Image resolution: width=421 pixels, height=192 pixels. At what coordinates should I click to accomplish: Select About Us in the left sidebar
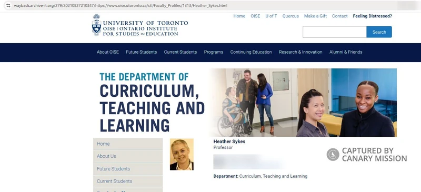point(128,156)
